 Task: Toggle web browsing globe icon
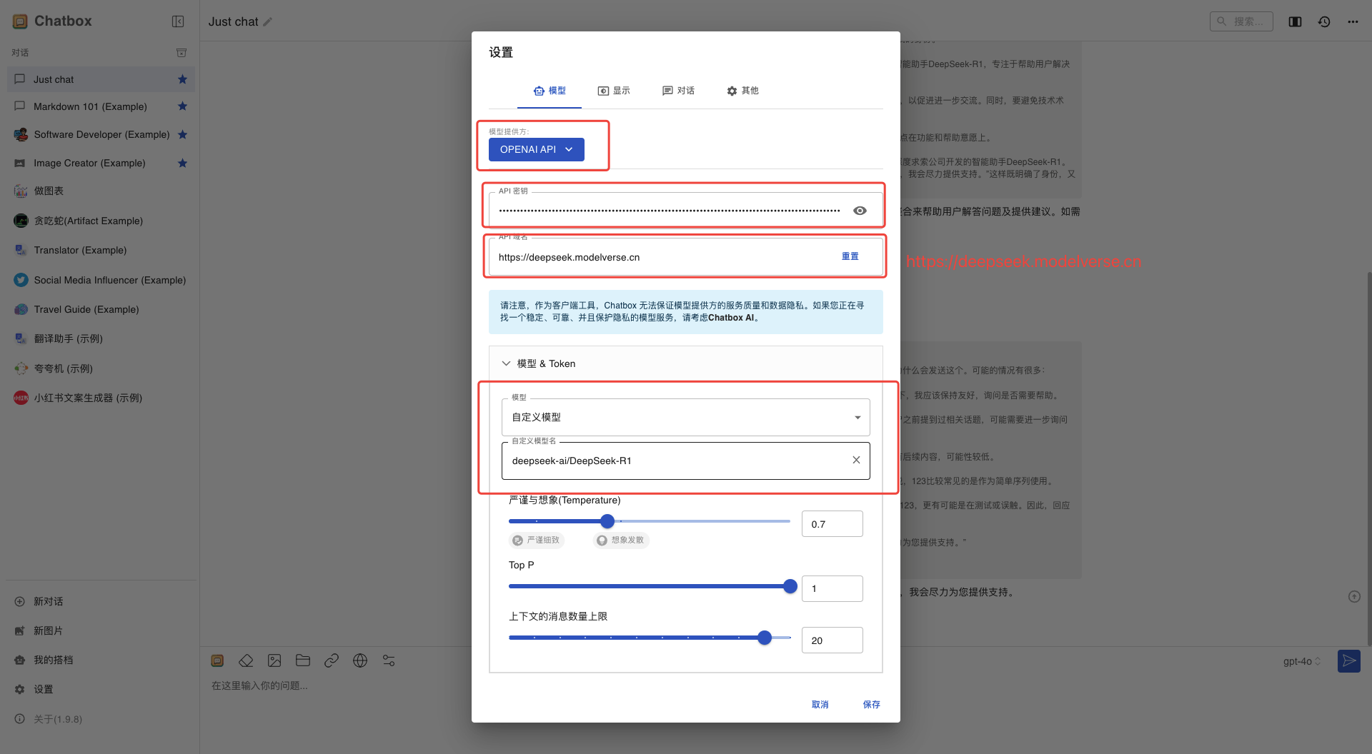(360, 660)
